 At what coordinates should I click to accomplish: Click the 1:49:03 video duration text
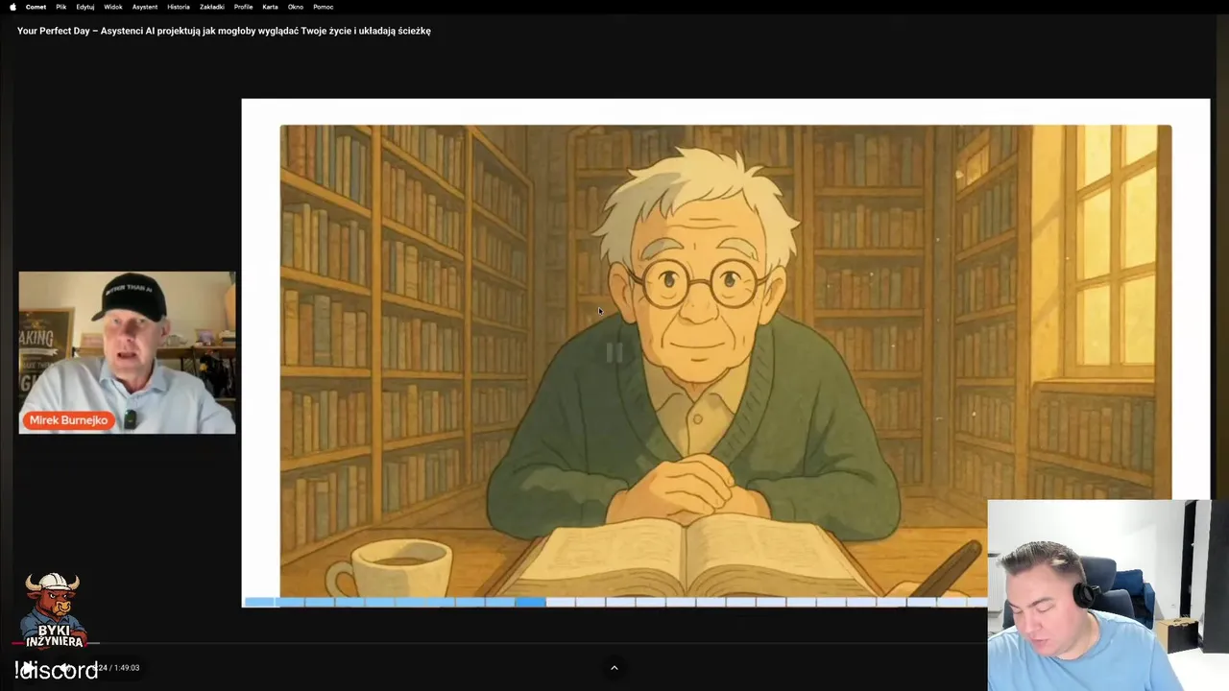pos(127,668)
